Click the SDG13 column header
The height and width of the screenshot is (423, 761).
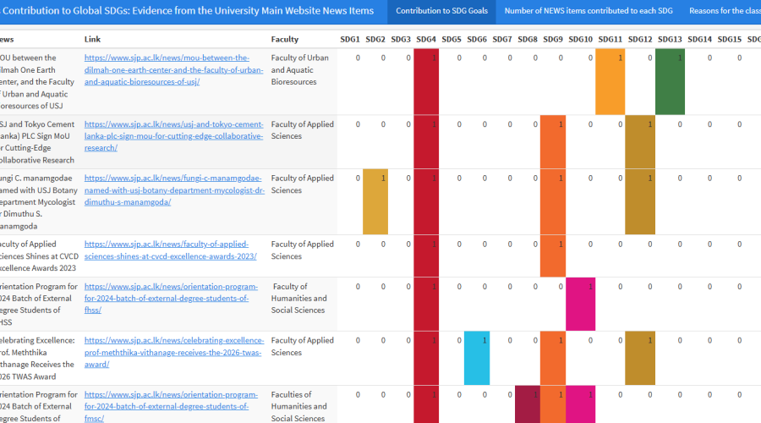[670, 40]
